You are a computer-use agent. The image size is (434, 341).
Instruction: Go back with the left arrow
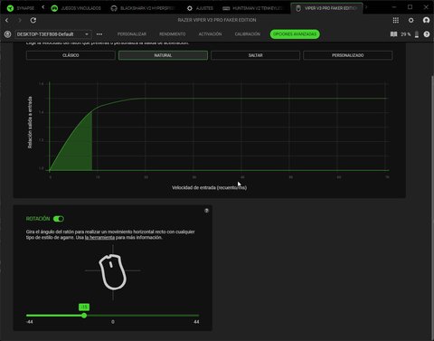point(7,20)
